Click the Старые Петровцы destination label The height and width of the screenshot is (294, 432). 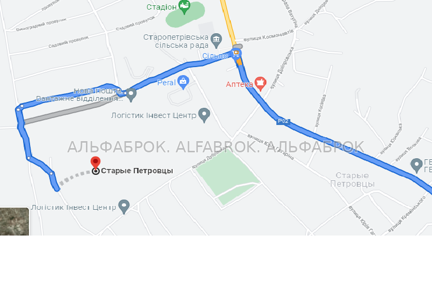click(x=137, y=171)
